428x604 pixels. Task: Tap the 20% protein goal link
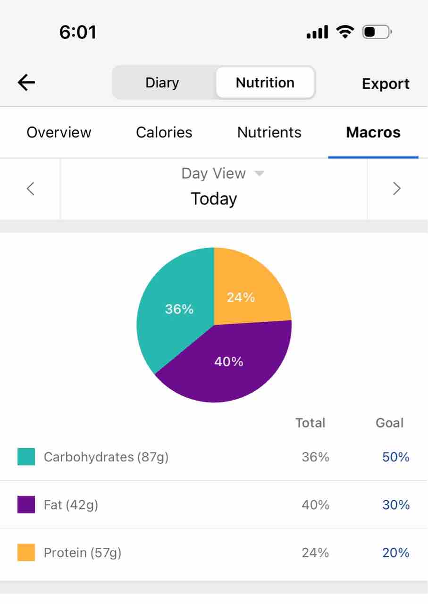click(x=396, y=553)
